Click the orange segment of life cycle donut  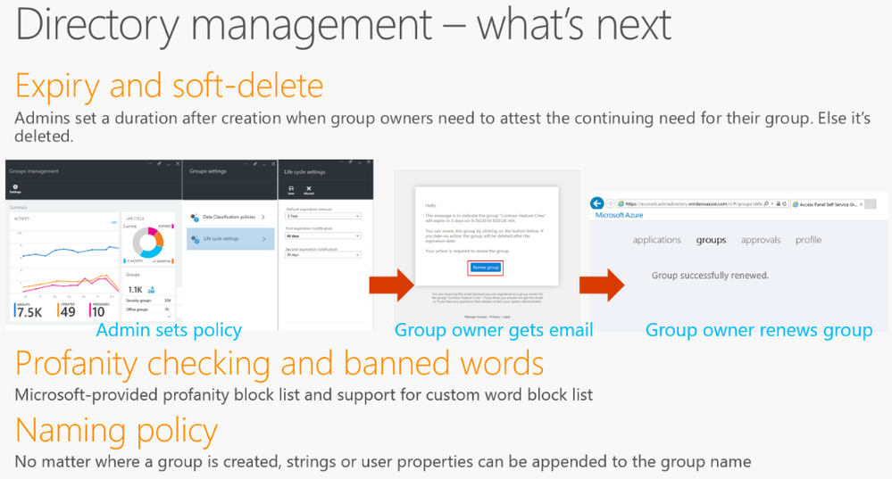(159, 239)
